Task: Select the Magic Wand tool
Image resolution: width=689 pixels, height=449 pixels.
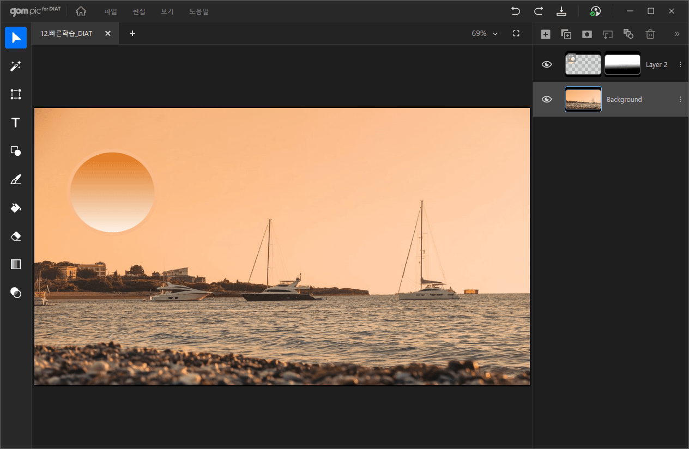Action: [x=16, y=66]
